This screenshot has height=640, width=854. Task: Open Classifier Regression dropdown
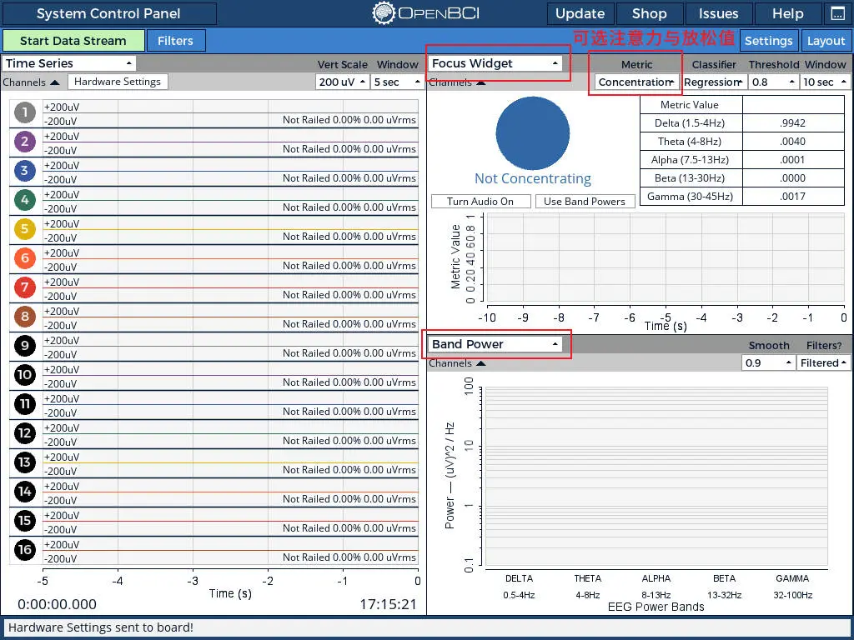click(x=714, y=82)
